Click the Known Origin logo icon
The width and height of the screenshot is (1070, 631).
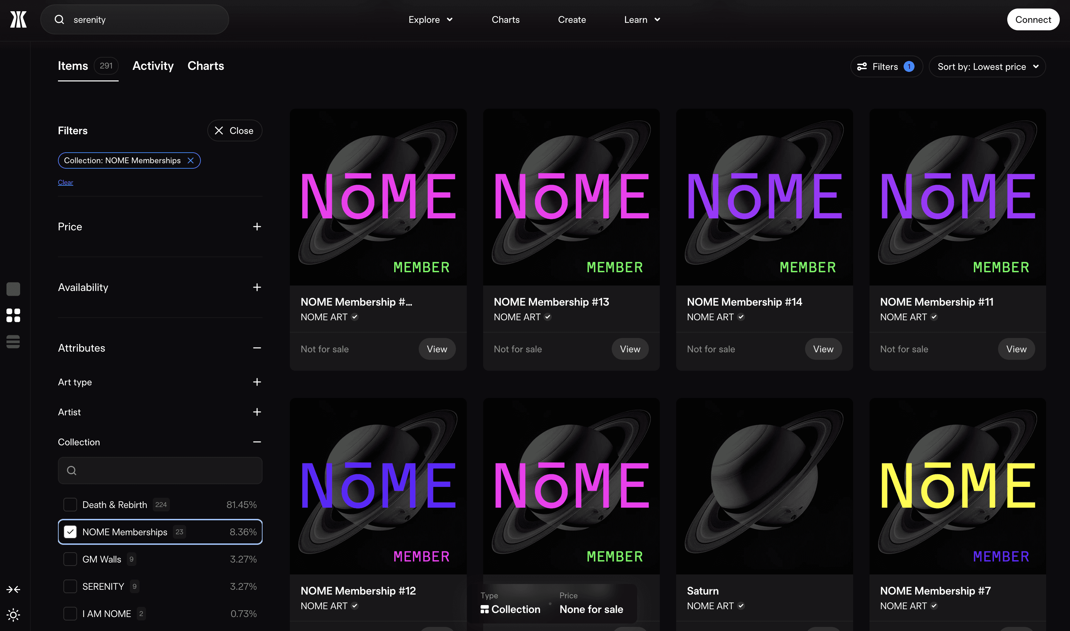pos(18,19)
